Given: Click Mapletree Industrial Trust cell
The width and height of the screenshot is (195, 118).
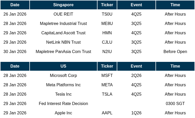Looking at the screenshot, I should click(x=63, y=24).
